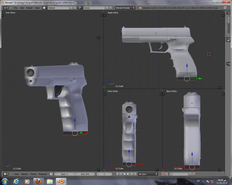This screenshot has width=232, height=185.
Task: Increase the End frame with right arrow
Action: 93,174
